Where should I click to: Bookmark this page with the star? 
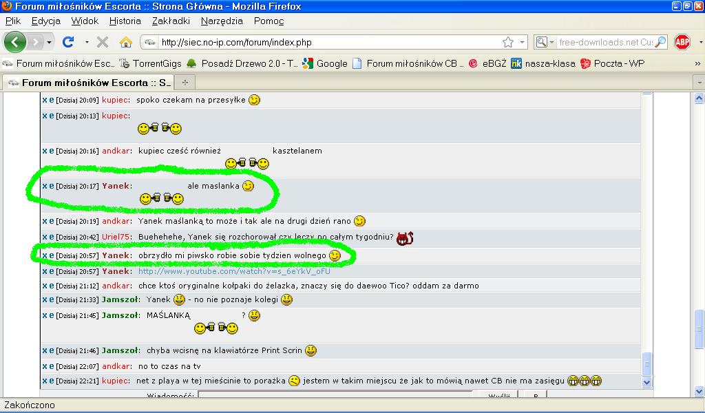click(x=508, y=42)
